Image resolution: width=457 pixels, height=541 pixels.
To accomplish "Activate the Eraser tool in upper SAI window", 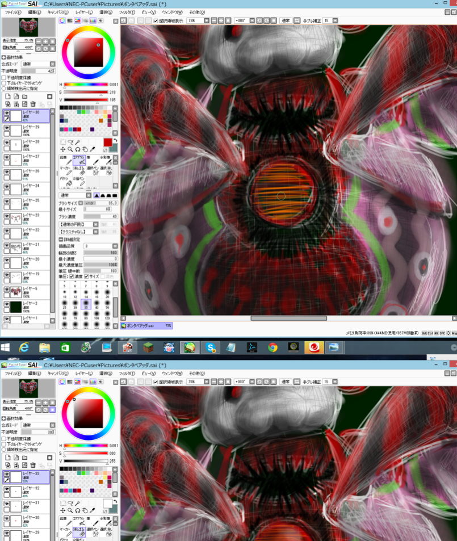I will pos(79,170).
